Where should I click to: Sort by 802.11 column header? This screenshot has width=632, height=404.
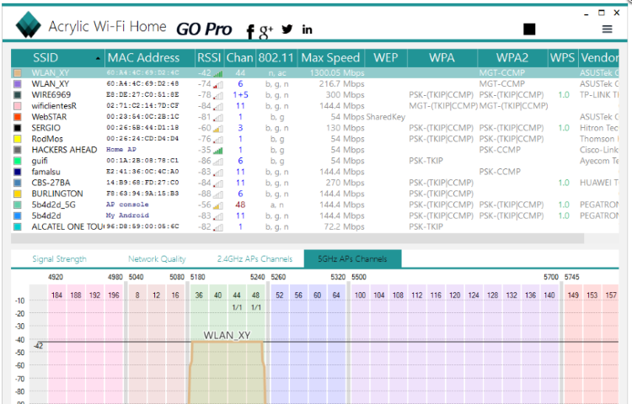click(x=276, y=58)
